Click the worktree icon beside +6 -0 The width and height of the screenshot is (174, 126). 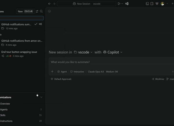tap(3, 56)
